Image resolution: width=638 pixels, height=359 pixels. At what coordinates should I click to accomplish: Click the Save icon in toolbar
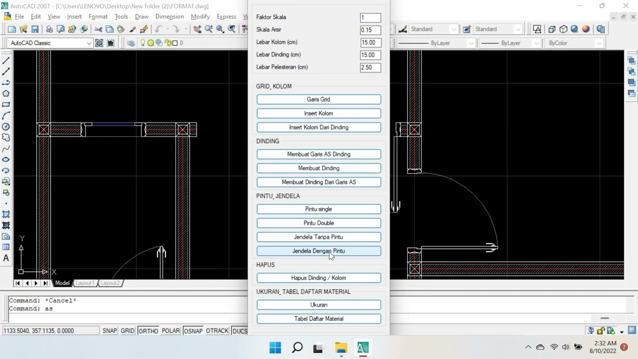coord(34,29)
